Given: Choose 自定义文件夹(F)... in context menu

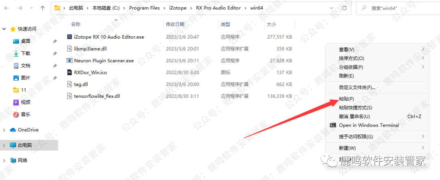Looking at the screenshot, I should 377,88.
